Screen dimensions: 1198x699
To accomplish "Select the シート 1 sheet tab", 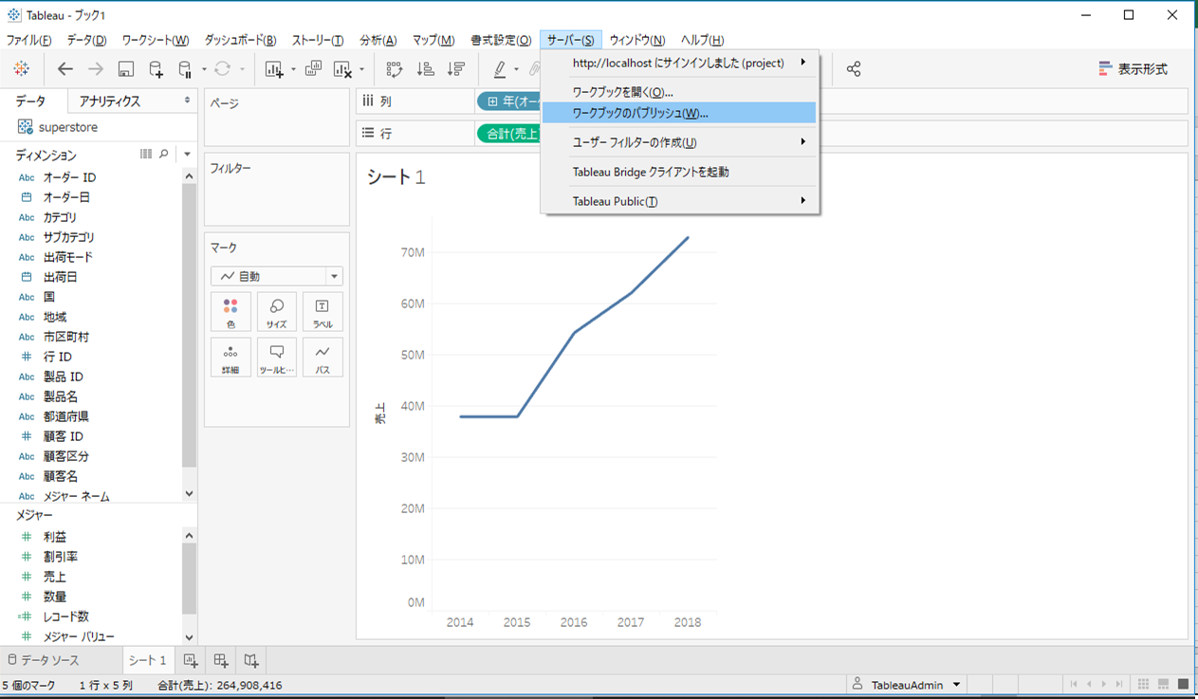I will click(148, 660).
